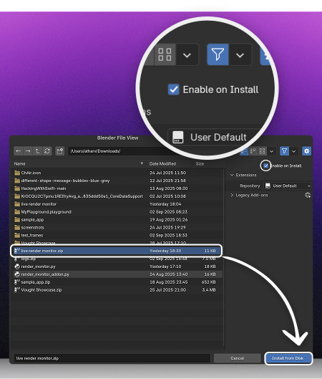
Task: Click the file name field at bottom
Action: coord(112,358)
